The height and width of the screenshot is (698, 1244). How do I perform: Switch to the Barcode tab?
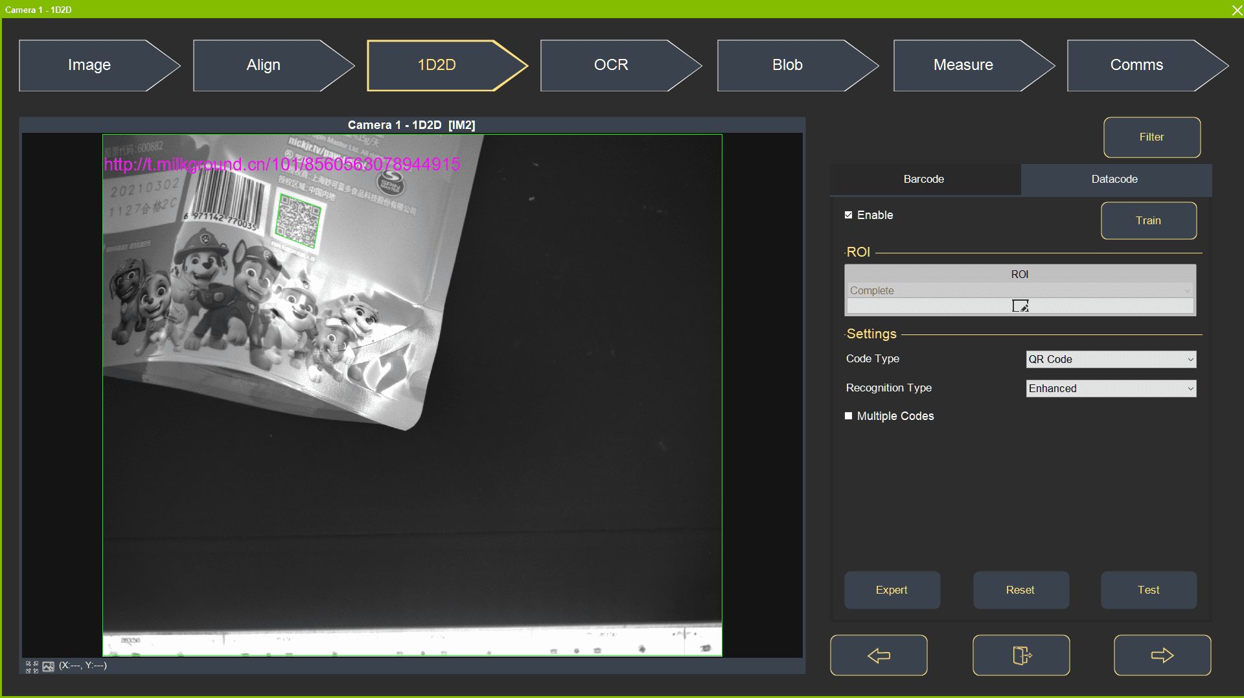pyautogui.click(x=924, y=179)
